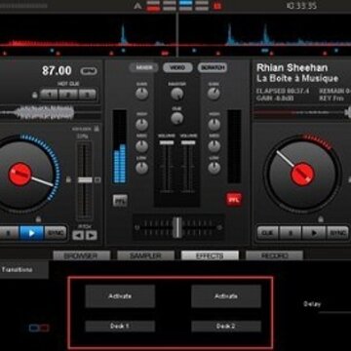This screenshot has height=351, width=351.
Task: Nudge left deck pitch up arrow
Action: pos(92,235)
